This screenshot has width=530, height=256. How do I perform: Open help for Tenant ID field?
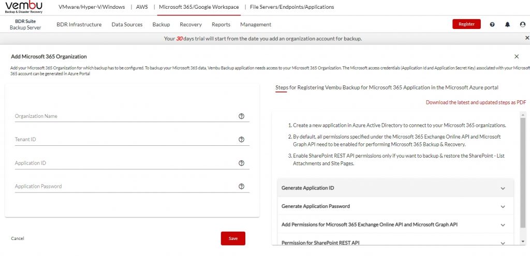click(x=241, y=140)
